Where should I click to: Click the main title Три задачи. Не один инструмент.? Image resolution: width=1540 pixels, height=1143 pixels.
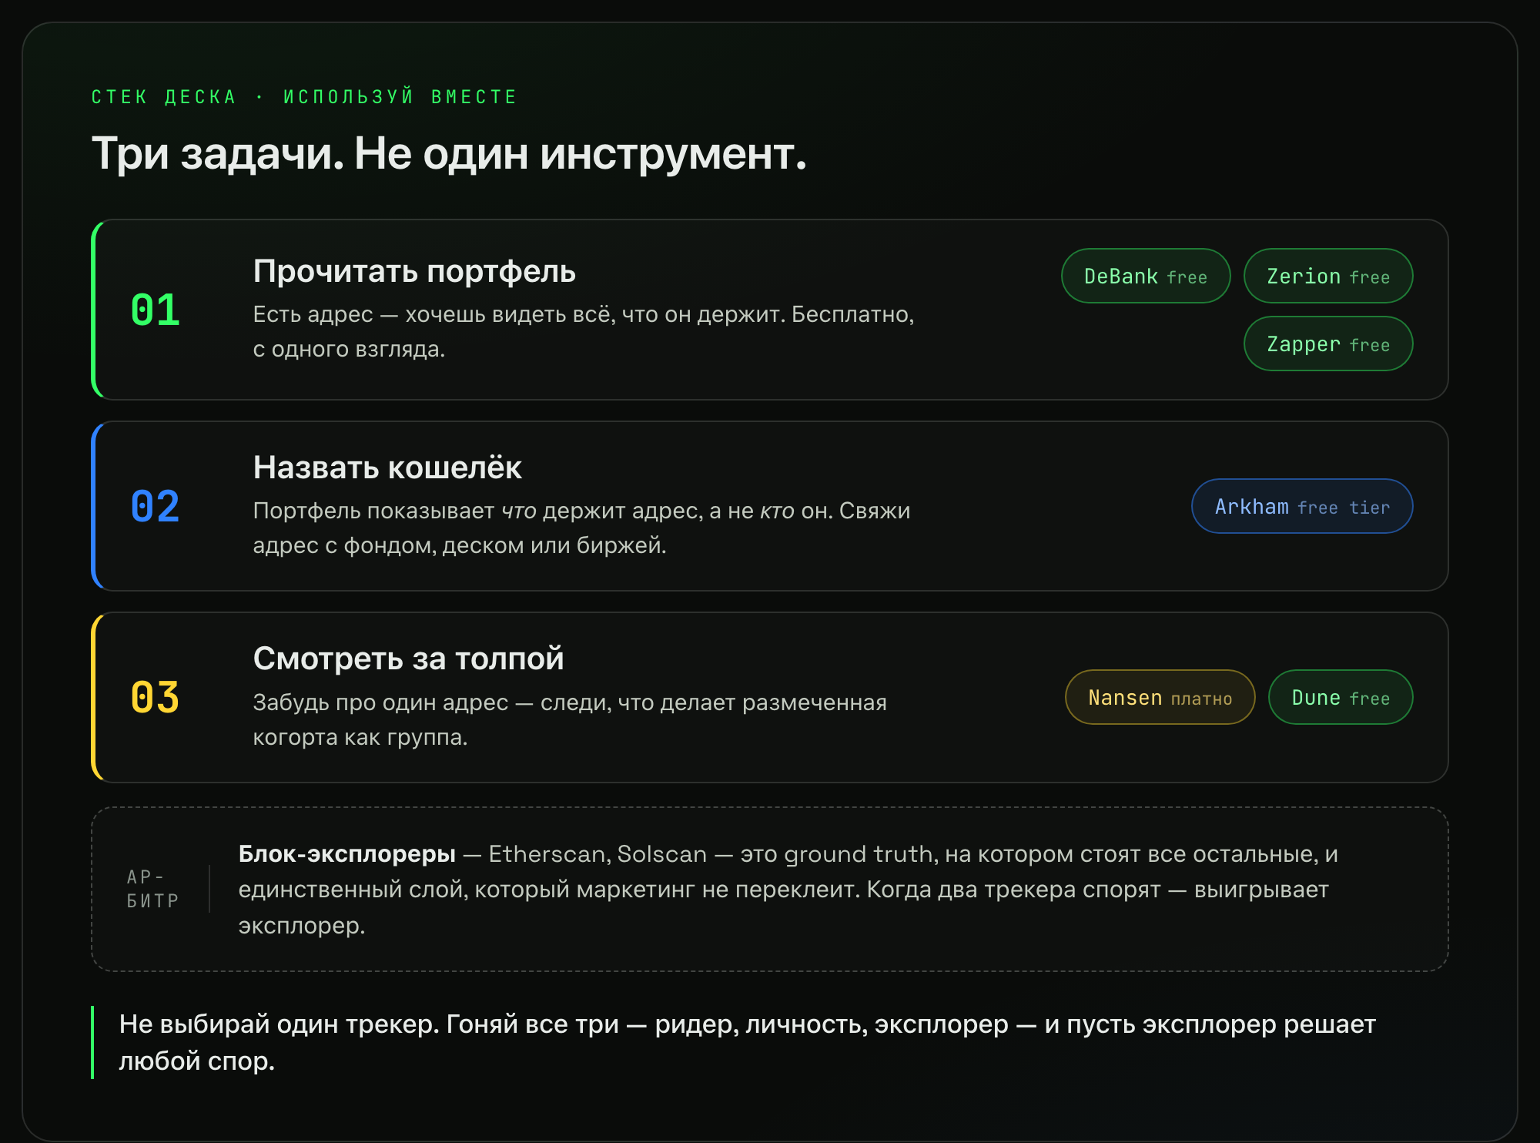click(x=449, y=153)
